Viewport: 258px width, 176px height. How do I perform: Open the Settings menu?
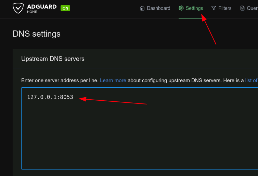click(x=191, y=8)
